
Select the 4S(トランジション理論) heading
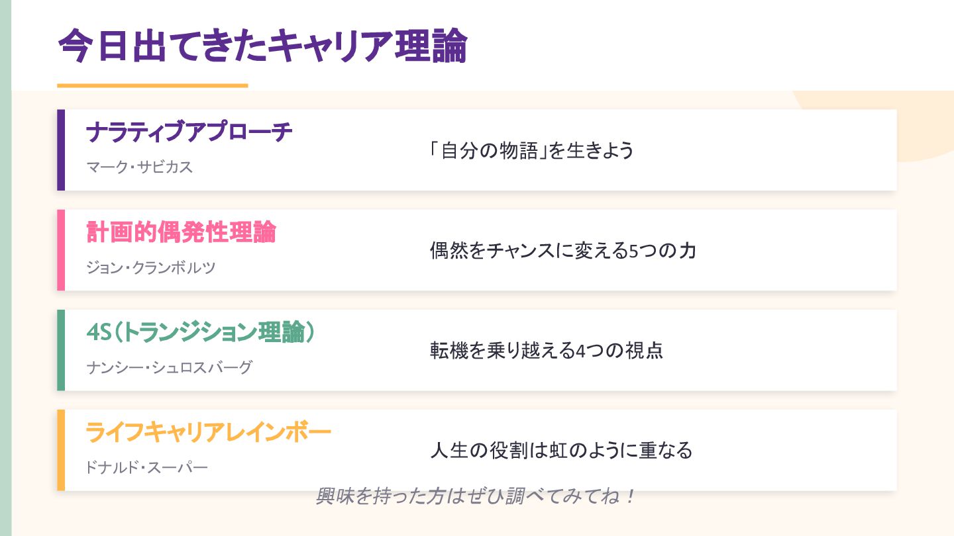click(x=201, y=332)
